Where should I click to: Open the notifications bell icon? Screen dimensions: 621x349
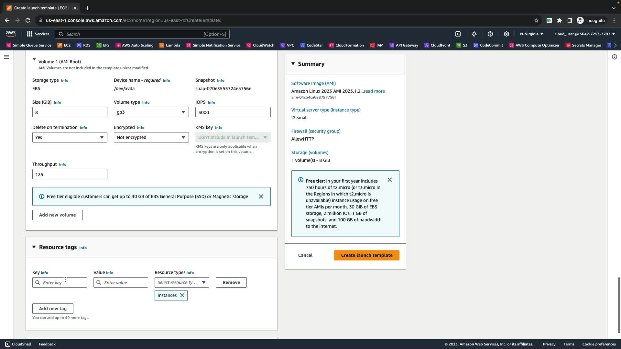(474, 34)
